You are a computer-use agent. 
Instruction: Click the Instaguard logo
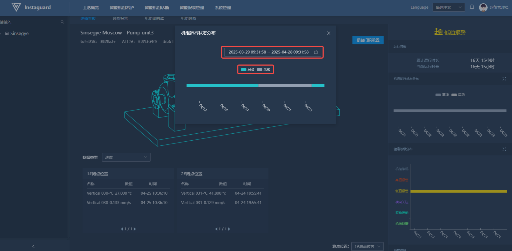pyautogui.click(x=31, y=7)
